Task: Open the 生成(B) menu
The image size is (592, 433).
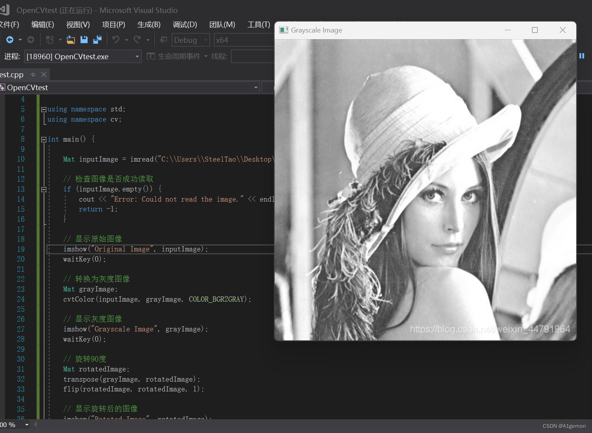Action: point(149,25)
